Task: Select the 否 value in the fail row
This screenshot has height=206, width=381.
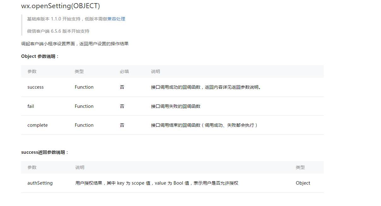Action: pyautogui.click(x=122, y=106)
